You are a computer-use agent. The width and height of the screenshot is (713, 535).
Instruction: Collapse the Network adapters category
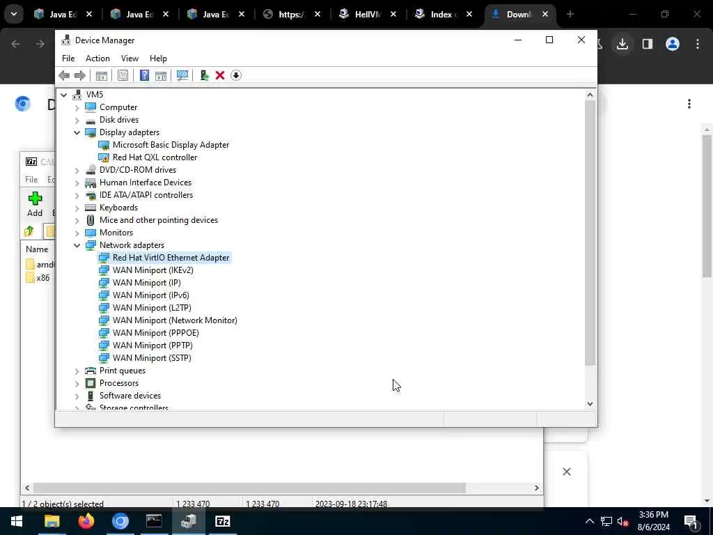(x=77, y=246)
